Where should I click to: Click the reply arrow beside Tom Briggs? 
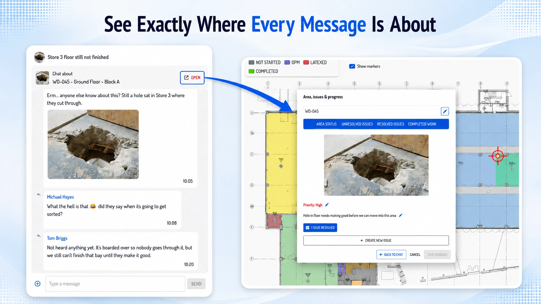click(39, 236)
